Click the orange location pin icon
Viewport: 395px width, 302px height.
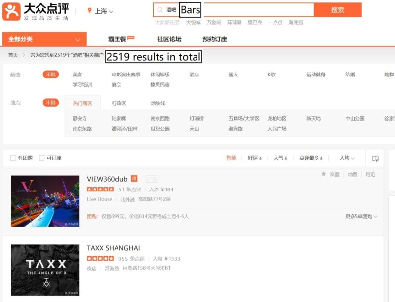pos(89,10)
